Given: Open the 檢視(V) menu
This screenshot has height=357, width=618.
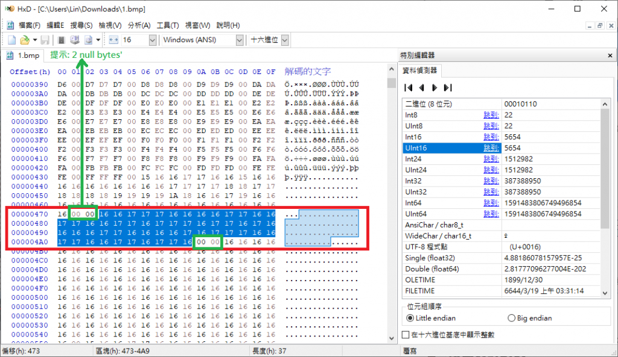Looking at the screenshot, I should 110,25.
